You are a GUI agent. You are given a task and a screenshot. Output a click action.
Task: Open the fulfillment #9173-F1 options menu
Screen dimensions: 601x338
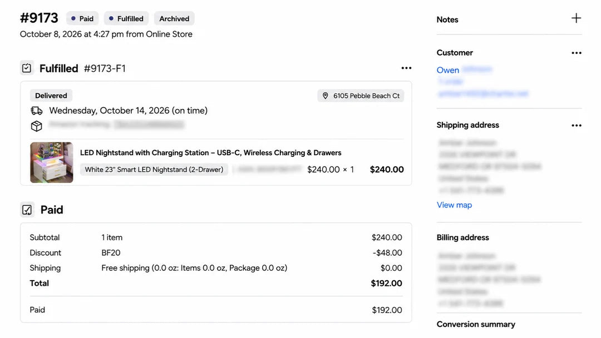pyautogui.click(x=406, y=68)
